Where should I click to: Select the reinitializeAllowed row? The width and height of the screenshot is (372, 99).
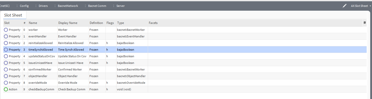tap(185, 43)
